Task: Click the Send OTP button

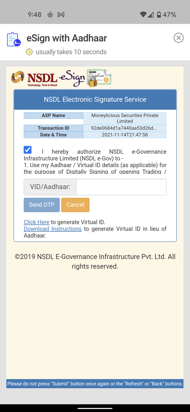Action: point(42,205)
